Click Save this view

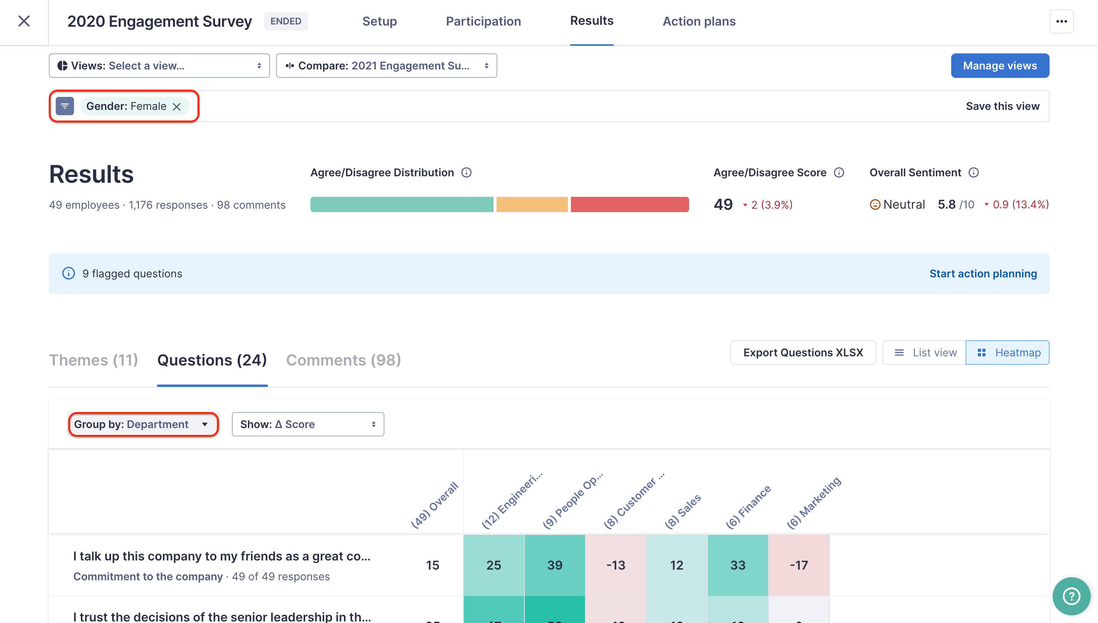pyautogui.click(x=1002, y=106)
